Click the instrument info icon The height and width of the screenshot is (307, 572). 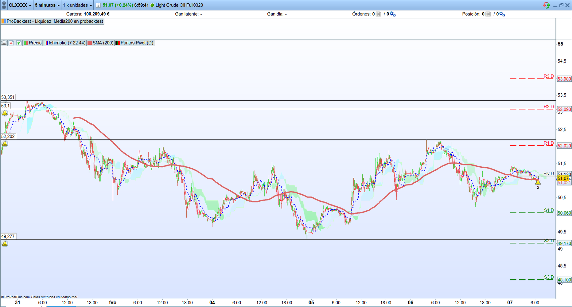coord(98,5)
